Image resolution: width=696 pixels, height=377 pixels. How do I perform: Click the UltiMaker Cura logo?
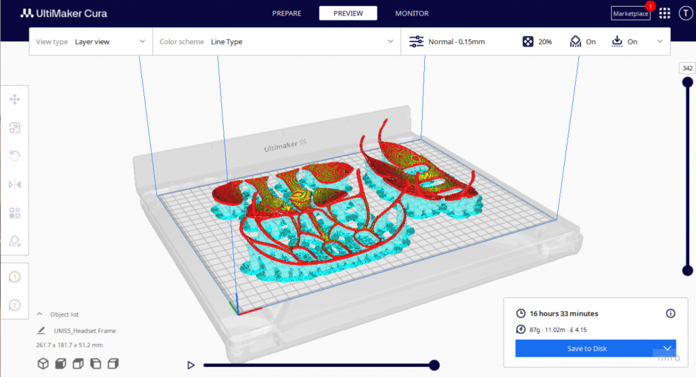click(x=64, y=14)
